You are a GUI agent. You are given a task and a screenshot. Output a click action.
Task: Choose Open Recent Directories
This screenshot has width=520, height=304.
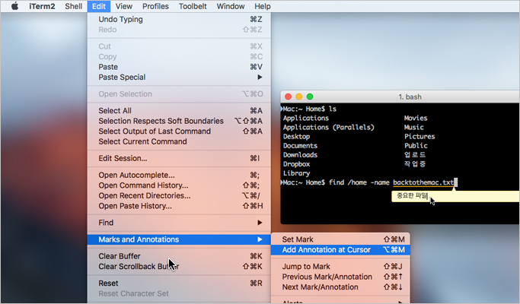[x=179, y=196]
